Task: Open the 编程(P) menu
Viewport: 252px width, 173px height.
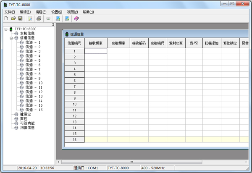Action: point(41,12)
